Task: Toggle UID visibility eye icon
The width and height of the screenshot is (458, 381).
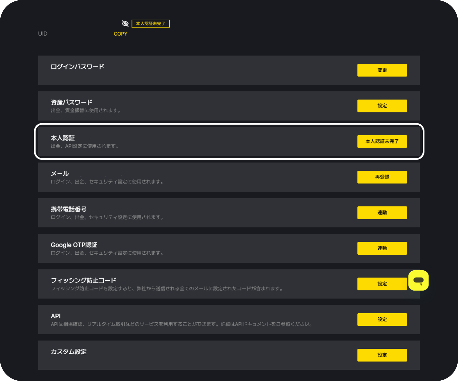Action: pyautogui.click(x=125, y=23)
